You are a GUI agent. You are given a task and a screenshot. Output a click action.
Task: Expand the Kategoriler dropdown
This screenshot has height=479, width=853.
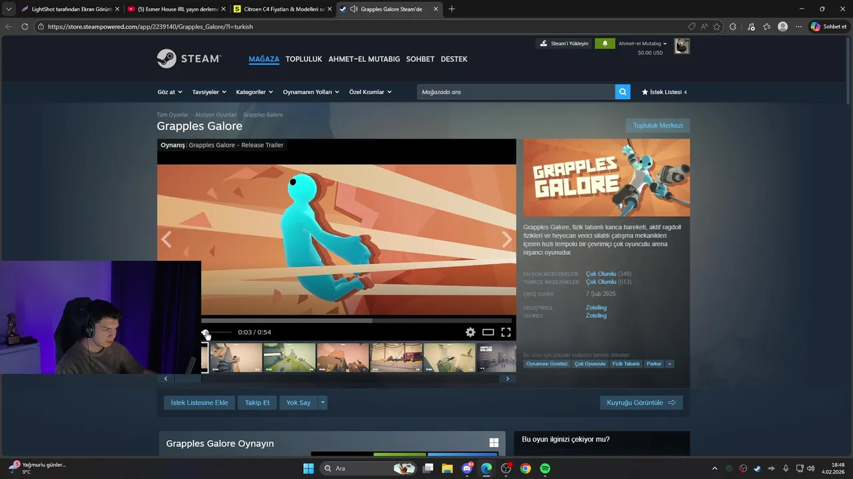pyautogui.click(x=255, y=92)
